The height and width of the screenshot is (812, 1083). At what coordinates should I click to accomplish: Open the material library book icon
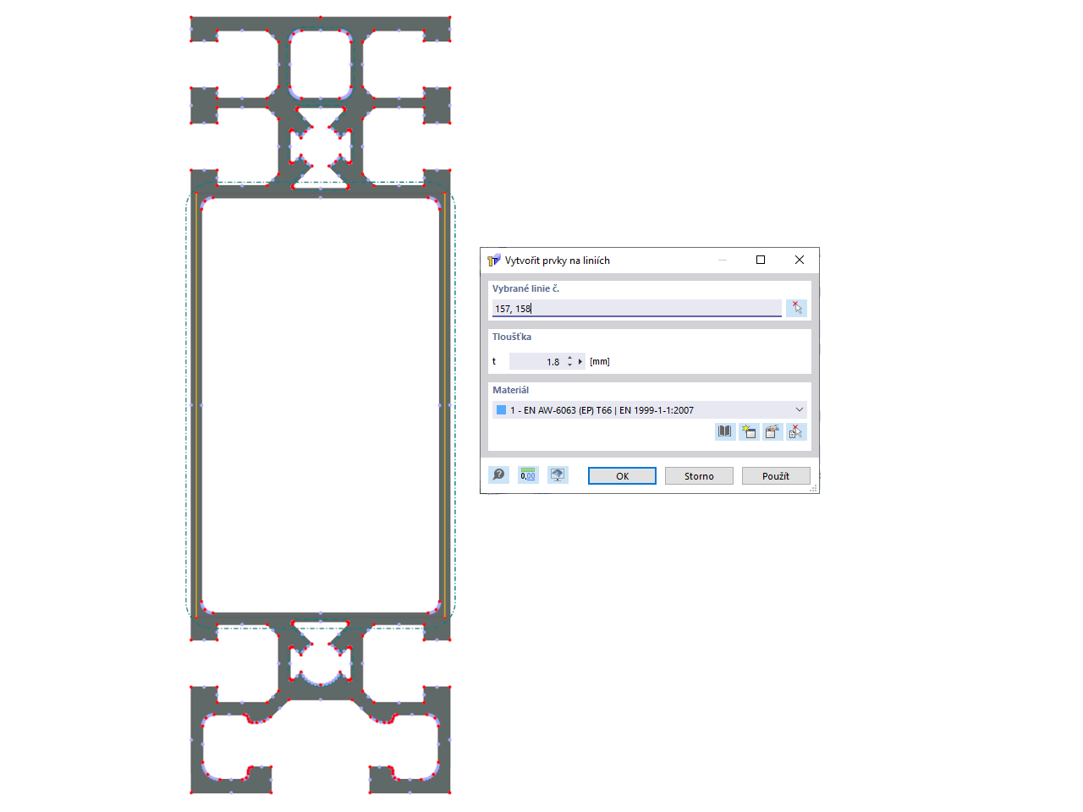725,432
